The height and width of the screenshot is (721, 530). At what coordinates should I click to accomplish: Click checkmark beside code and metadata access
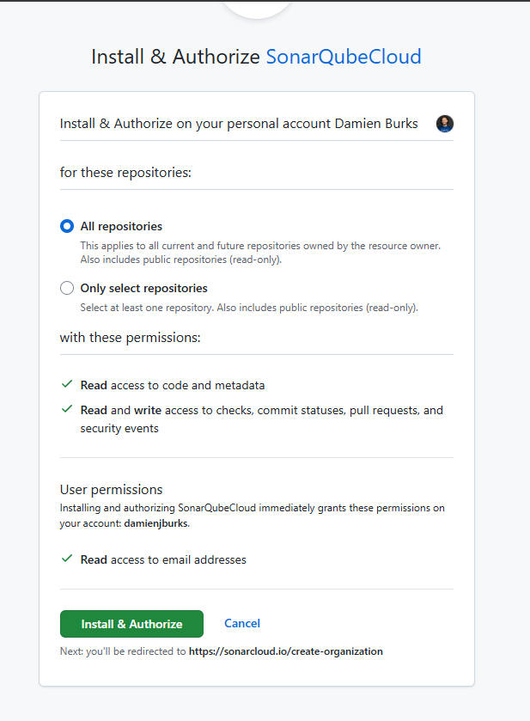(x=67, y=385)
